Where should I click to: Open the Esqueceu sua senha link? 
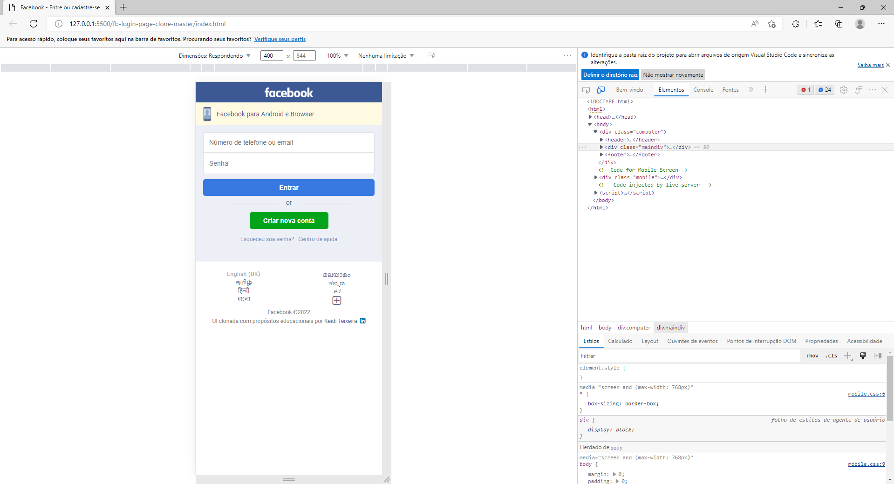point(266,239)
